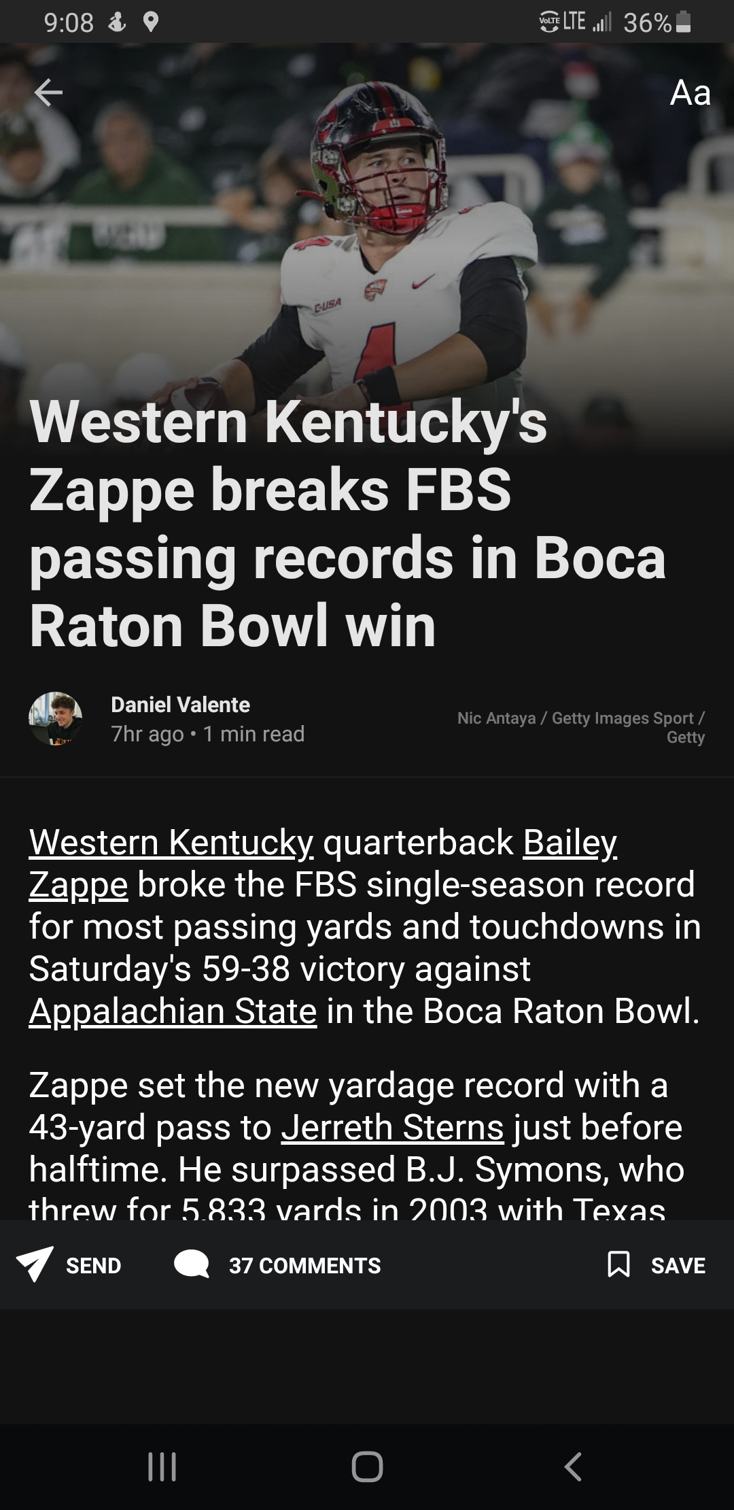This screenshot has width=734, height=1510.
Task: Tap the back arrow at top left
Action: (x=48, y=93)
